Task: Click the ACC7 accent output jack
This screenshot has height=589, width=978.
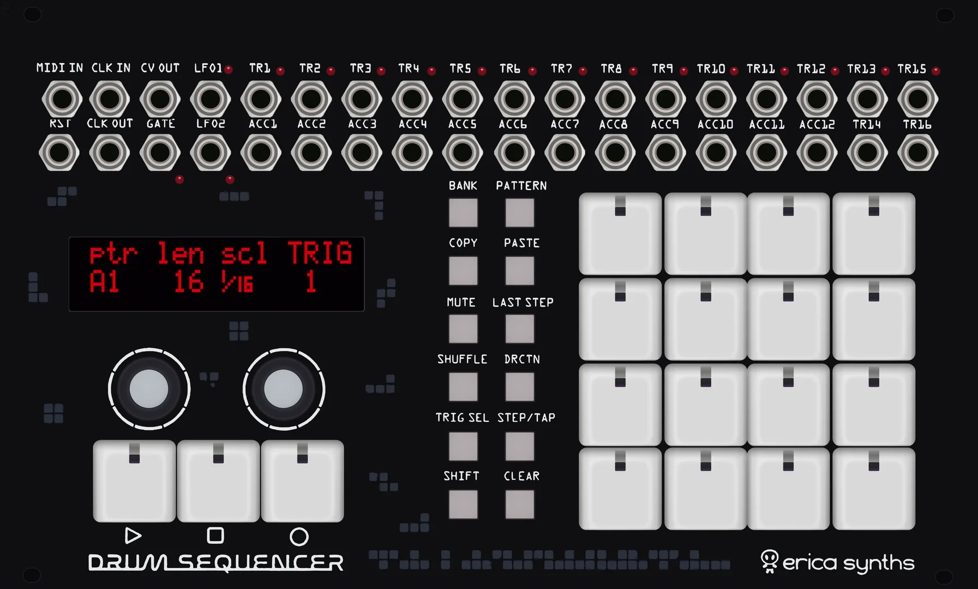Action: 565,153
